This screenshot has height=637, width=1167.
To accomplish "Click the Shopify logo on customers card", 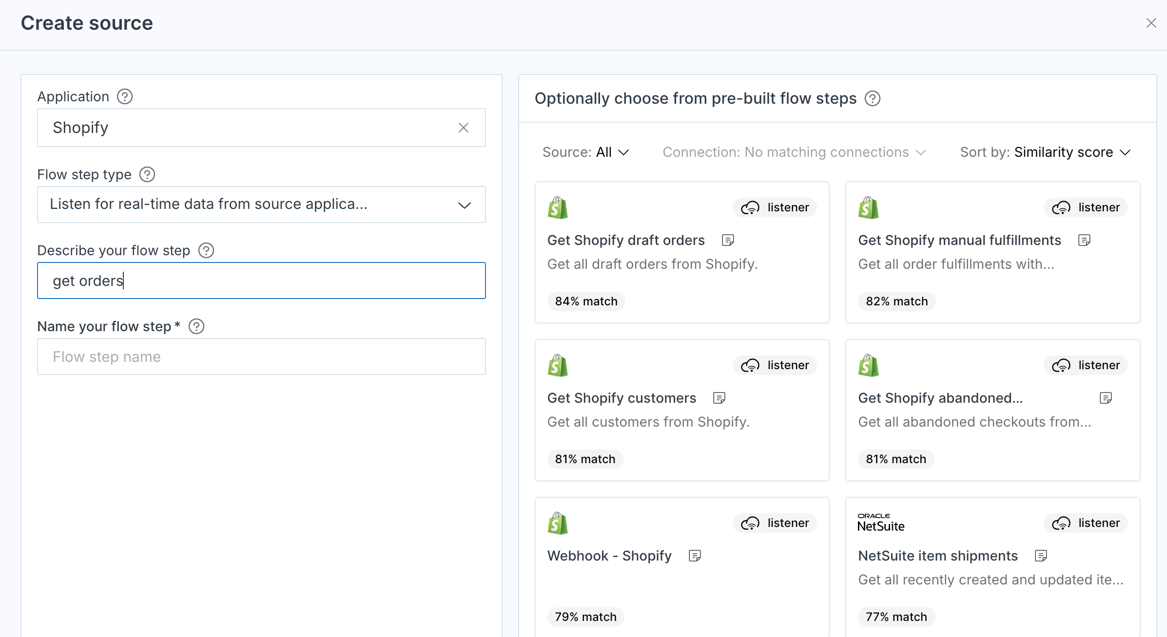I will pos(558,366).
